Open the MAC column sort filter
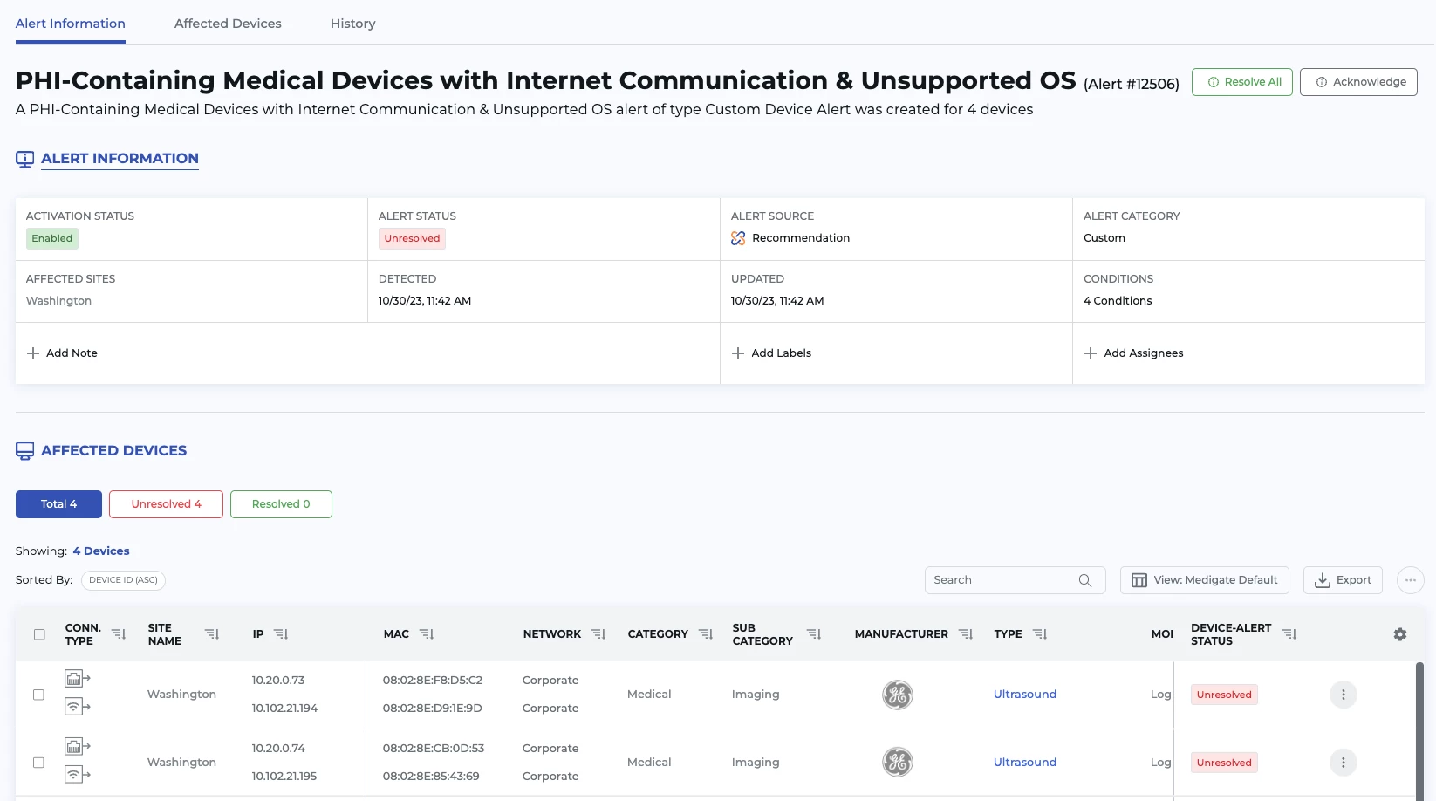1436x801 pixels. pyautogui.click(x=427, y=634)
